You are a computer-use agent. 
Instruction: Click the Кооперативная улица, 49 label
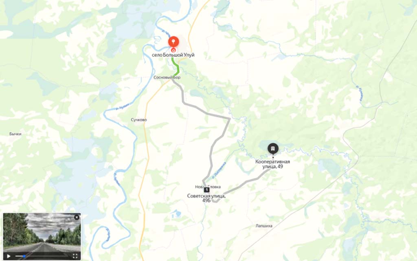(x=272, y=164)
